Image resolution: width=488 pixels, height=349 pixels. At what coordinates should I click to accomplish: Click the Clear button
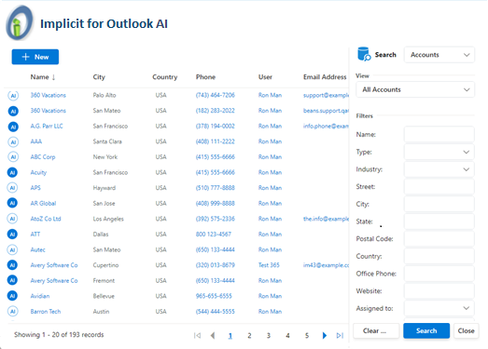(376, 331)
